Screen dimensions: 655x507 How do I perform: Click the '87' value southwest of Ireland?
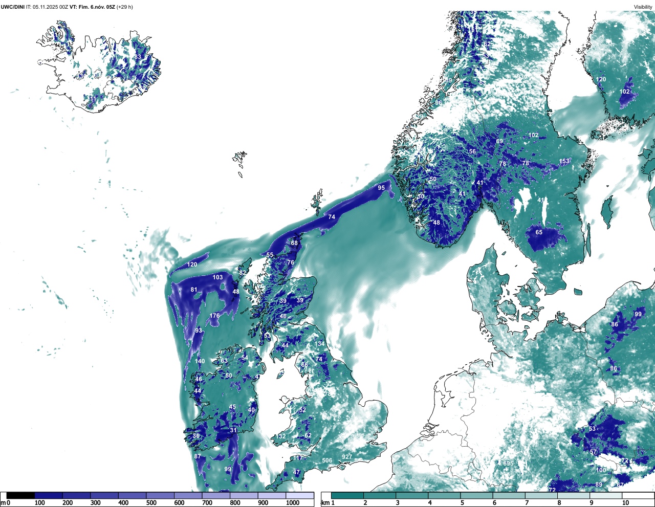[198, 456]
